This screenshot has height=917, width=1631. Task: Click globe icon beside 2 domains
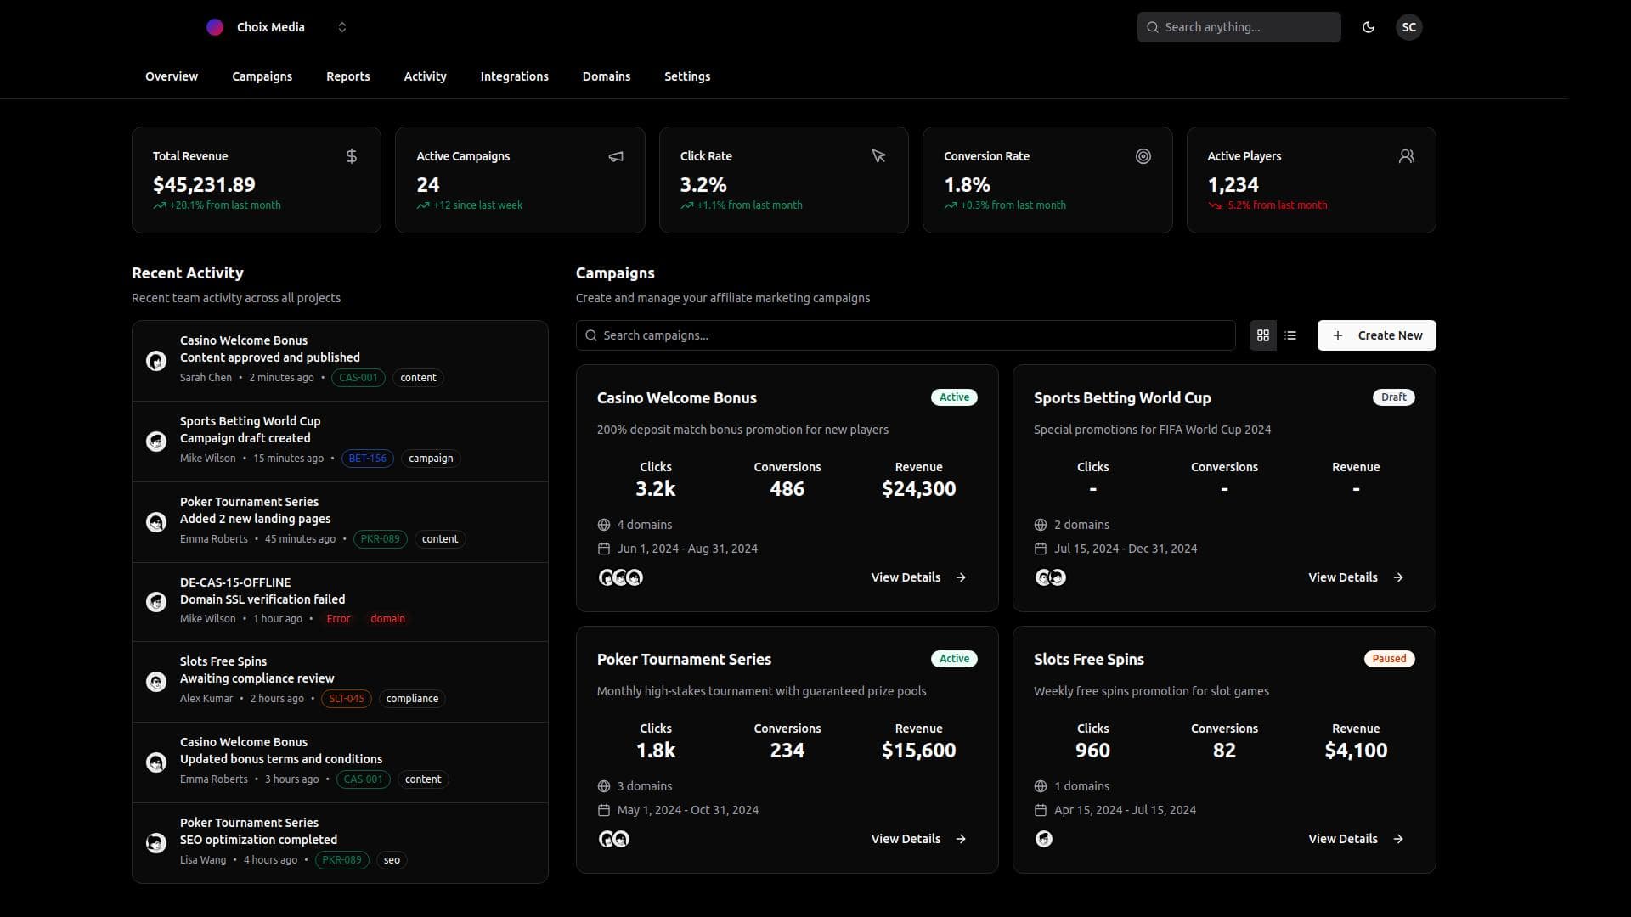click(1041, 525)
